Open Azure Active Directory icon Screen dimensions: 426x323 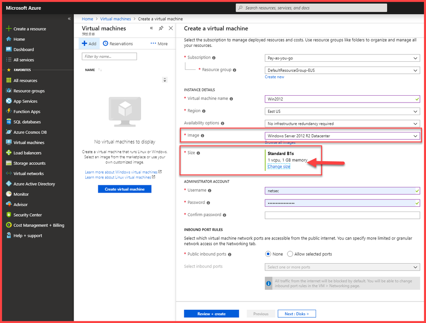[9, 184]
